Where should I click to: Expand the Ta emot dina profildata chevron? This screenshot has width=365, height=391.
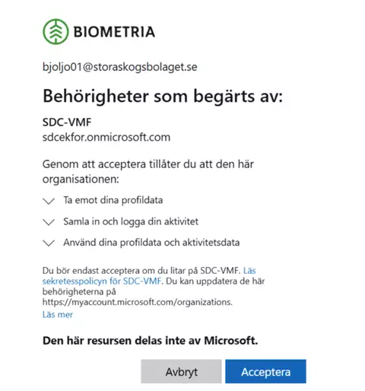(x=49, y=201)
